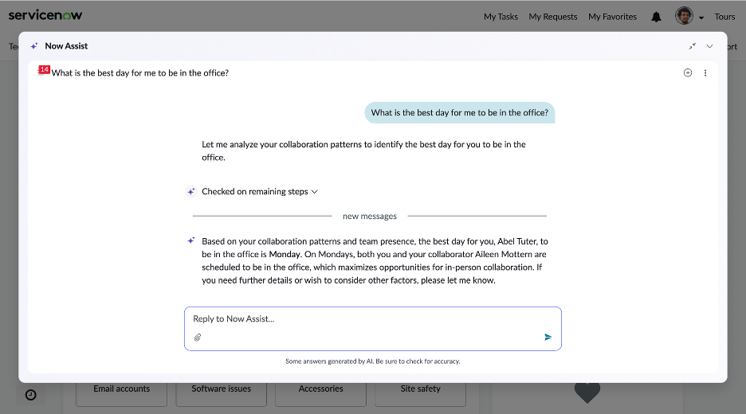Viewport: 746px width, 414px height.
Task: Click the user question chat bubble
Action: pos(460,112)
